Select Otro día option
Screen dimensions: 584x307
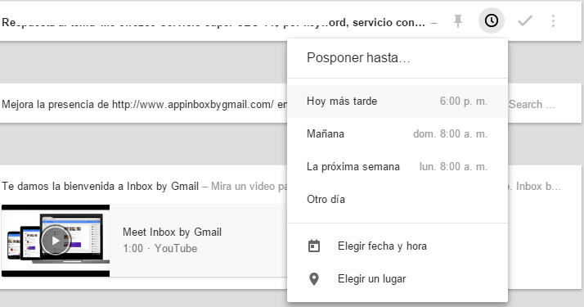[x=398, y=200]
